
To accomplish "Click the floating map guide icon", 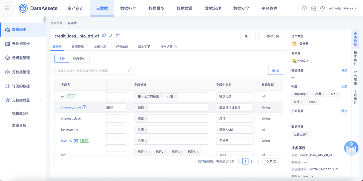I will (351, 147).
